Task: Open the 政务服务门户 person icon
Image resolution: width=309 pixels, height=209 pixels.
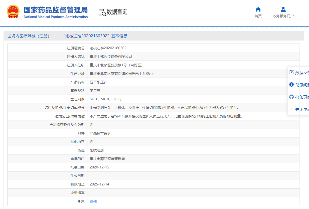Action: tap(283, 10)
